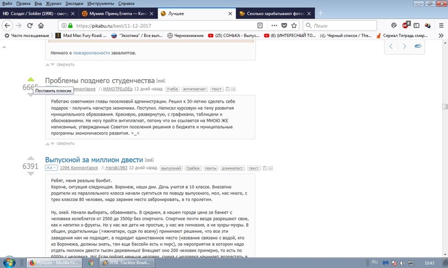This screenshot has width=448, height=268.
Task: Downvote the 'Выпускной за миллион двести' post
Action: point(30,175)
